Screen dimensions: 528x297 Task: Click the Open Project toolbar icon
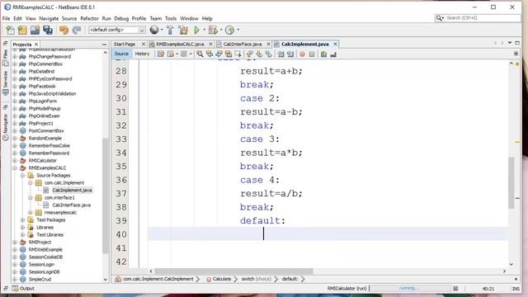pyautogui.click(x=35, y=30)
